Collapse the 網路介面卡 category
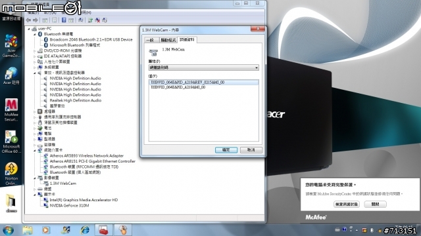 click(35, 150)
